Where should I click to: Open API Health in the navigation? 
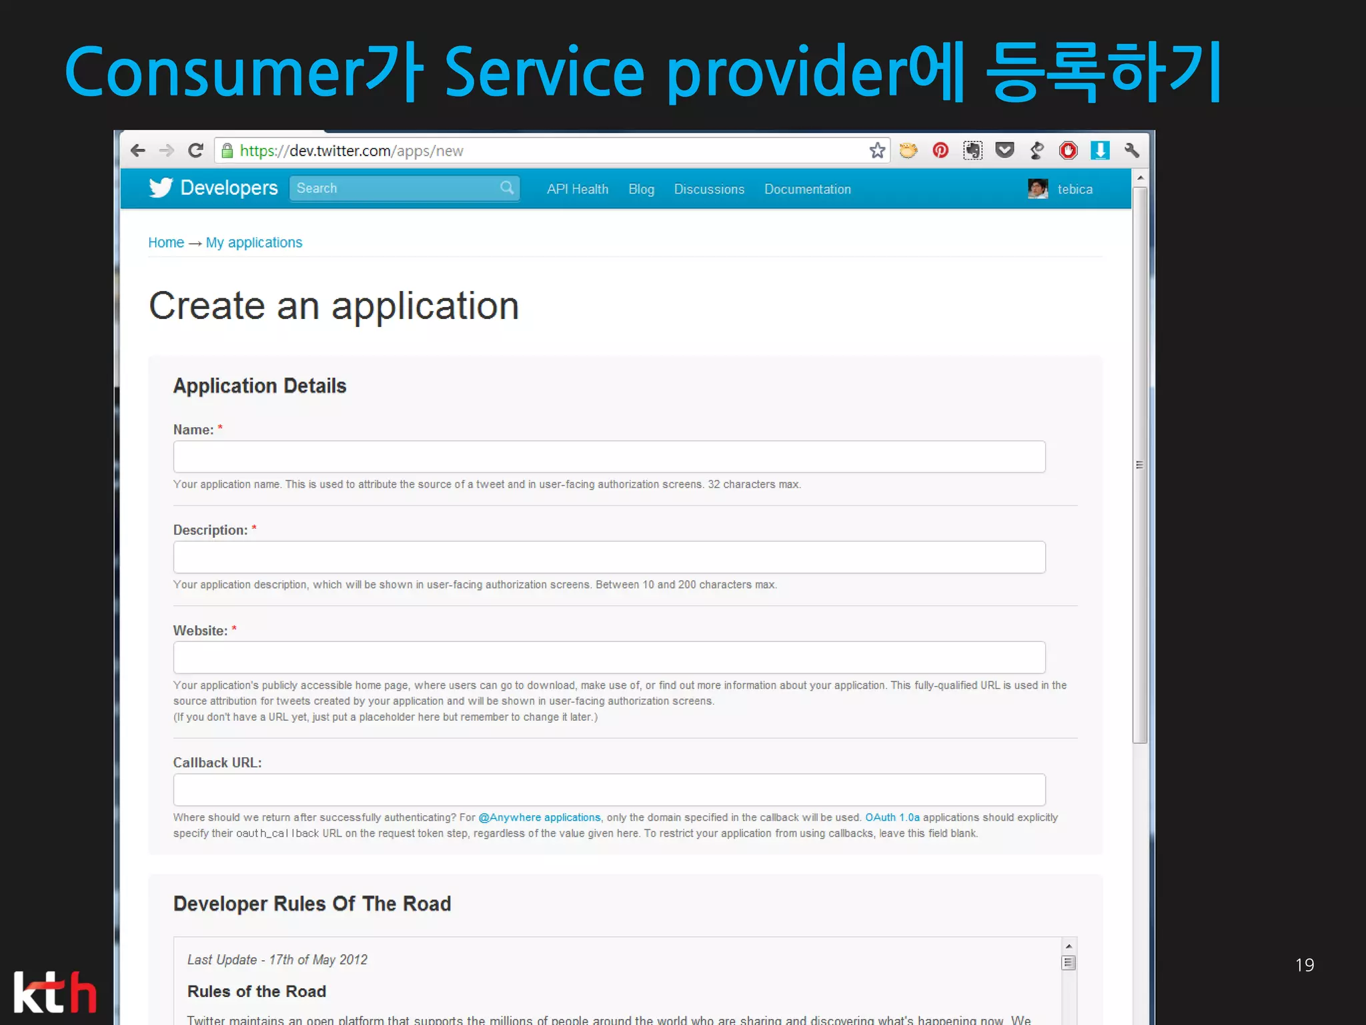[x=578, y=190]
